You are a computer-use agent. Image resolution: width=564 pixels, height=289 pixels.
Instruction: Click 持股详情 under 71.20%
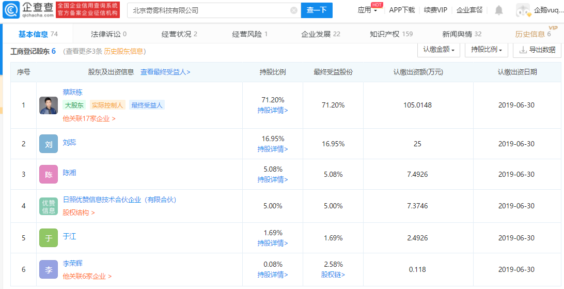tap(273, 111)
